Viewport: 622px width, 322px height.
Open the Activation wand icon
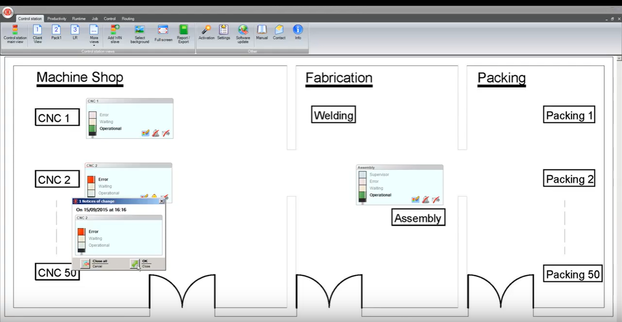(x=206, y=32)
